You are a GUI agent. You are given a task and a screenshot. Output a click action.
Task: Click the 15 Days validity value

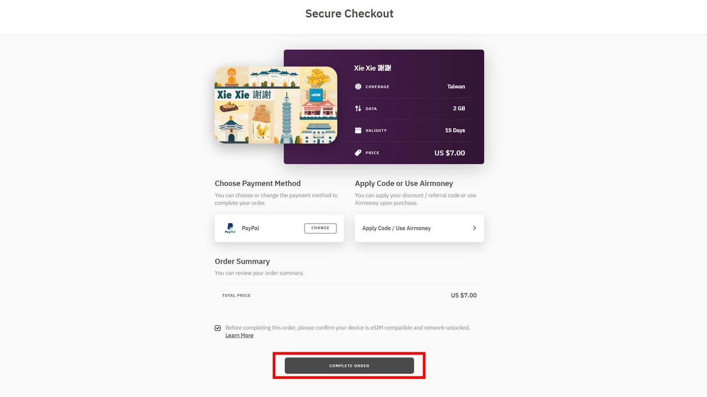point(455,131)
